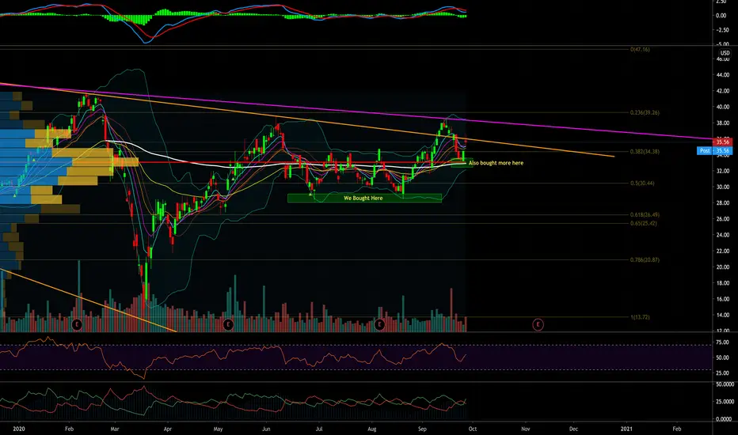Screen dimensions: 738x435
Task: Open the earnings marker in early May
Action: point(228,324)
